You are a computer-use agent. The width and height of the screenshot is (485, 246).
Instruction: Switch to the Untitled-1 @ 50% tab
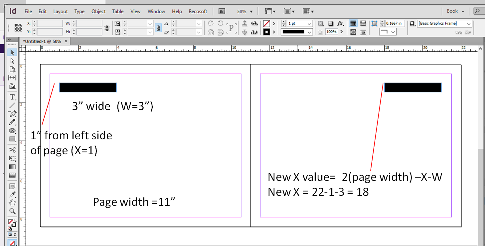point(42,41)
